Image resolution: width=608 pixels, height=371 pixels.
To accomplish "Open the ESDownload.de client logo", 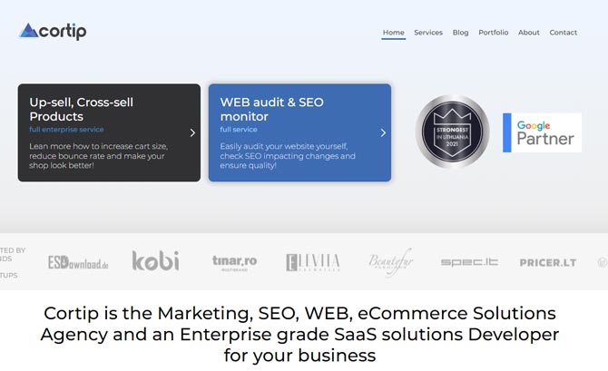I will [x=78, y=262].
